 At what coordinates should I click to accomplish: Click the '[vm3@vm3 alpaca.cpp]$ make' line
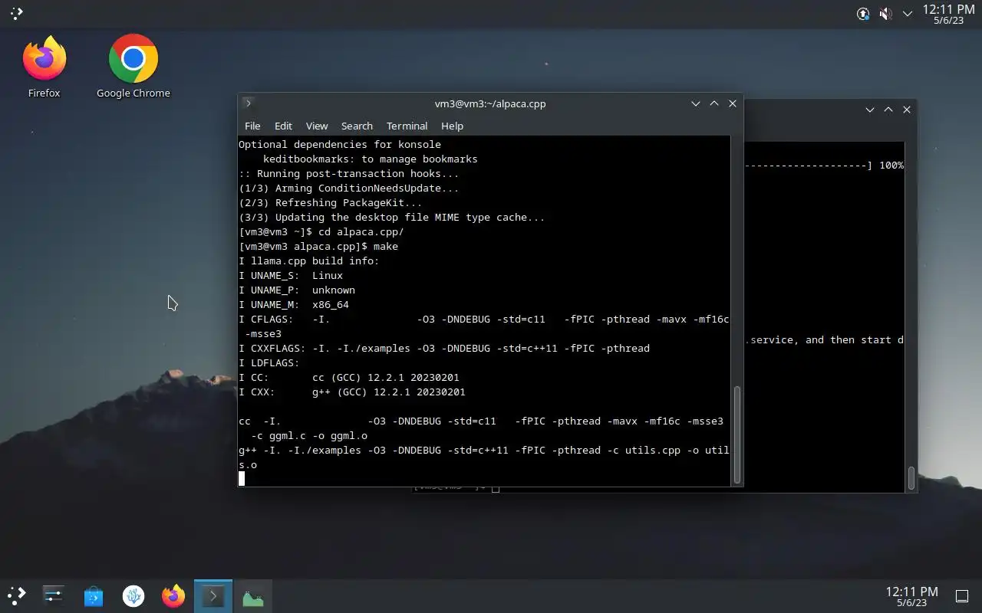pyautogui.click(x=318, y=247)
